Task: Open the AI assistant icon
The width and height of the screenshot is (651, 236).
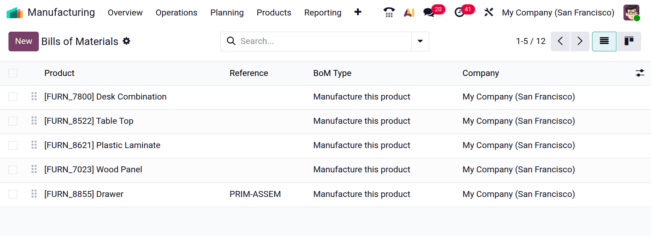Action: tap(409, 12)
